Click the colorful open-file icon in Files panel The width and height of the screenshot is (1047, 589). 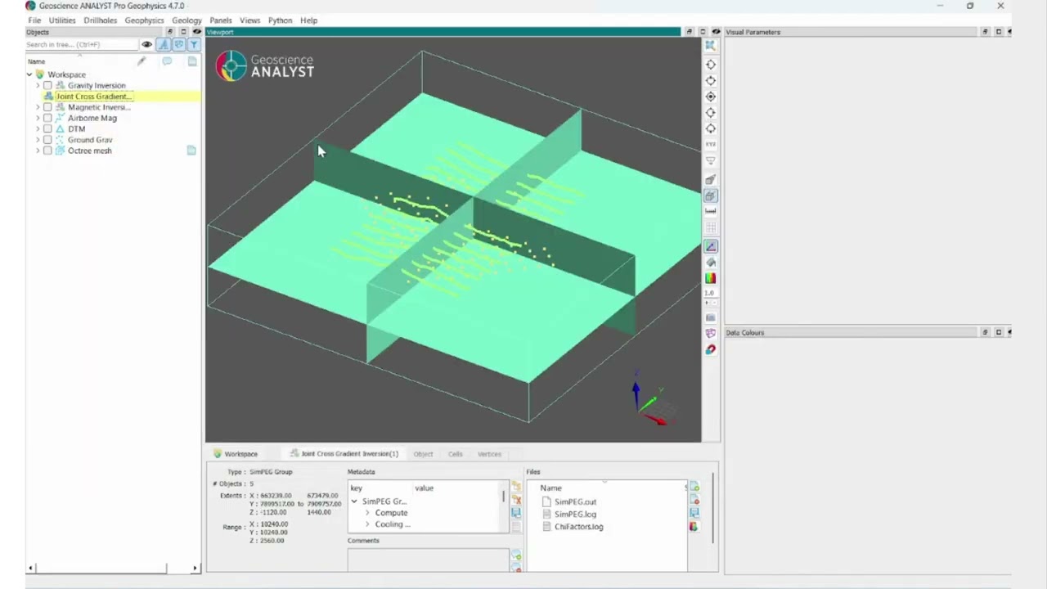694,526
